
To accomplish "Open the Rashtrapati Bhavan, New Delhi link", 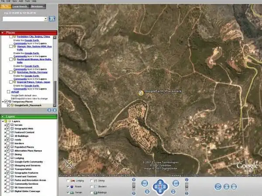I will [x=34, y=61].
